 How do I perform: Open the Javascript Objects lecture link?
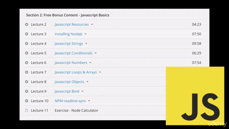pyautogui.click(x=69, y=82)
